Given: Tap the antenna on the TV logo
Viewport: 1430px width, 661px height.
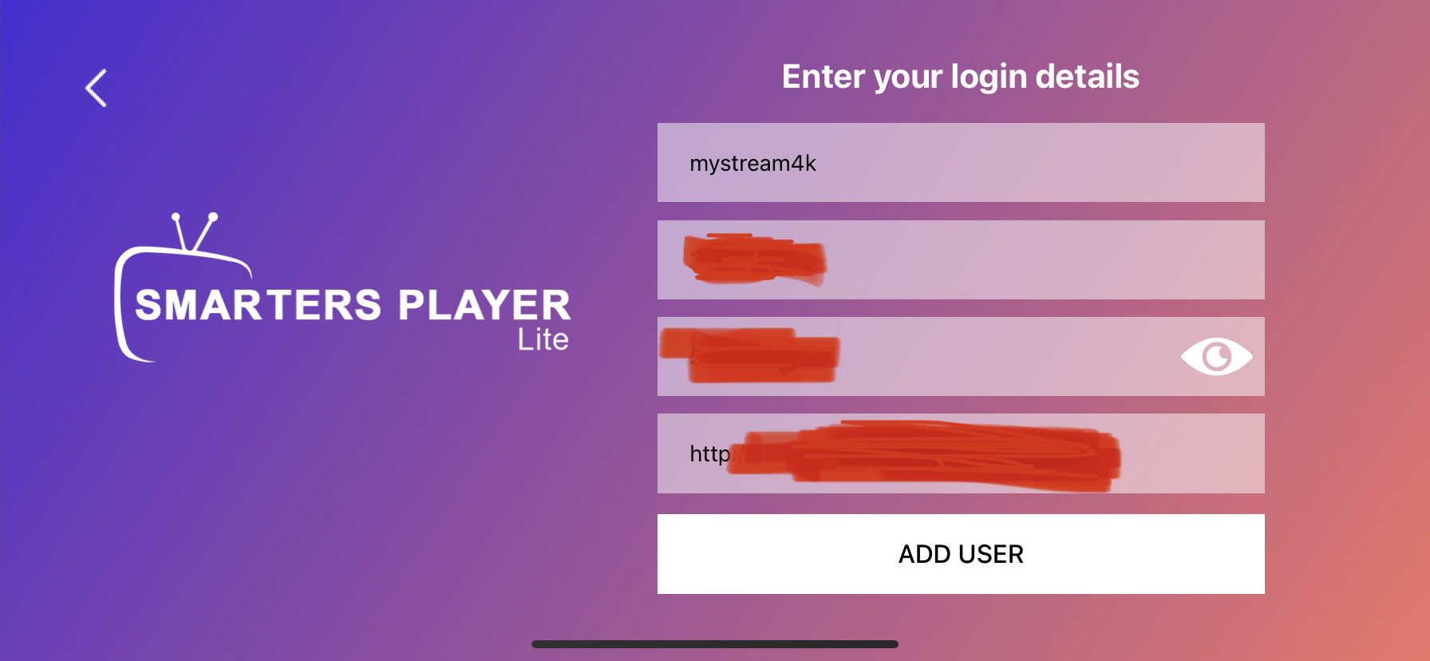Looking at the screenshot, I should click(x=194, y=232).
